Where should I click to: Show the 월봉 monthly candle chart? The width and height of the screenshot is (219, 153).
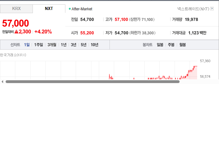click(182, 45)
